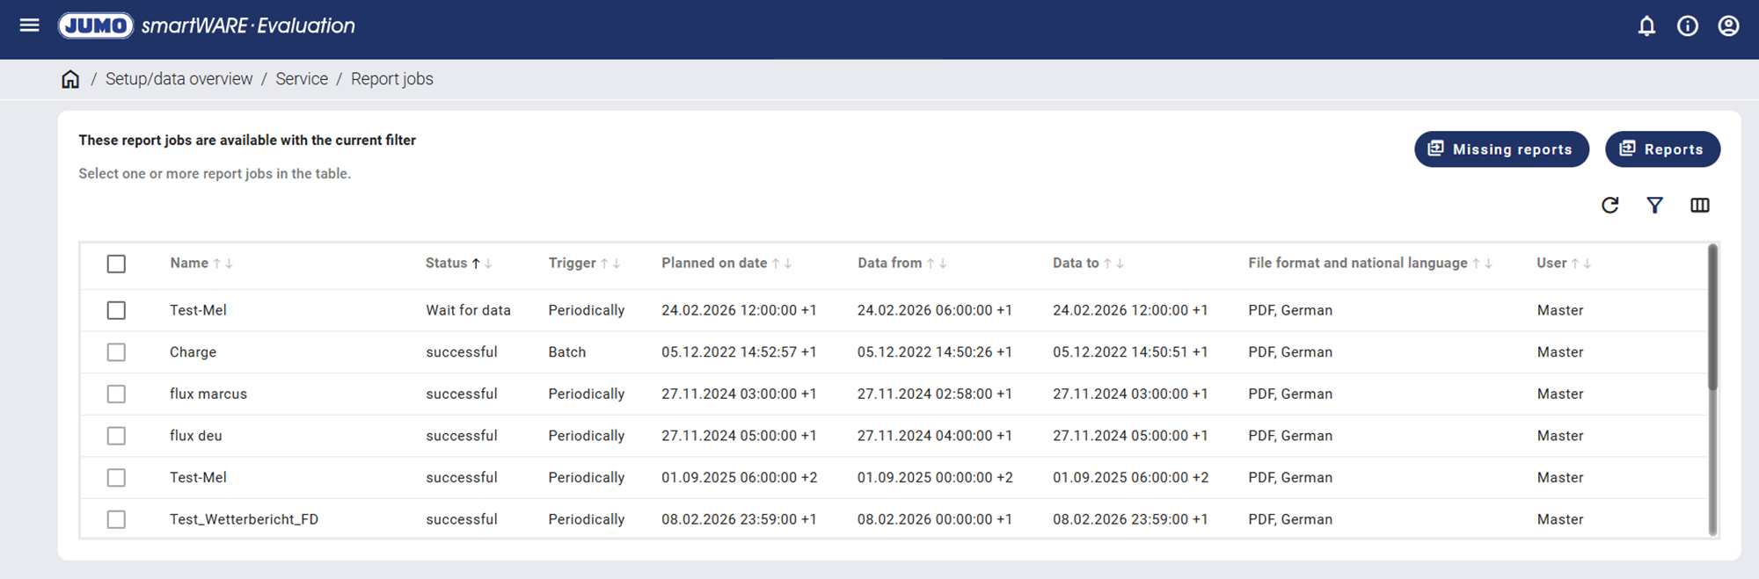
Task: Go to home via house icon
Action: tap(70, 79)
